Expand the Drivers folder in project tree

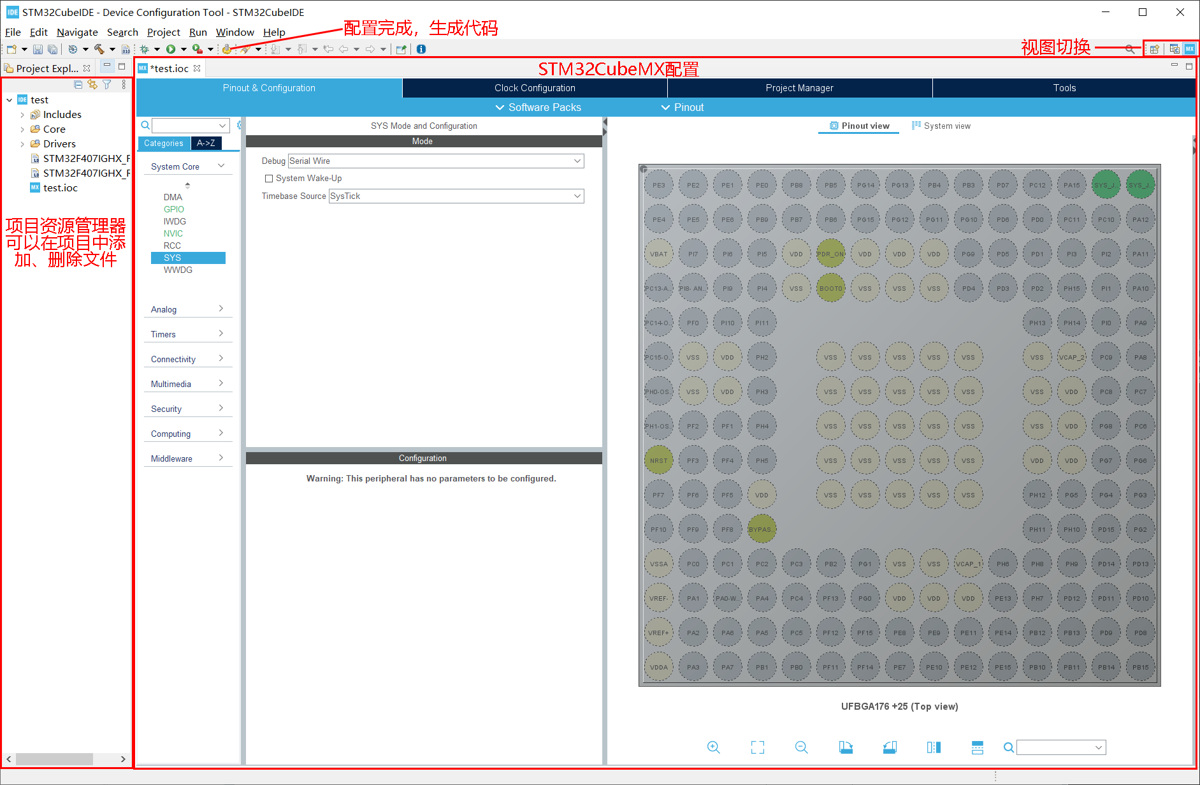pos(22,144)
